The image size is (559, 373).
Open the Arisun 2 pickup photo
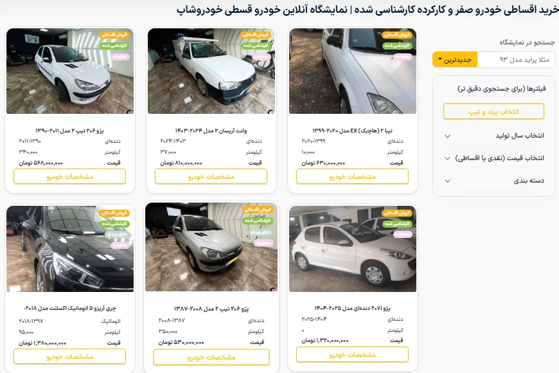[x=211, y=71]
